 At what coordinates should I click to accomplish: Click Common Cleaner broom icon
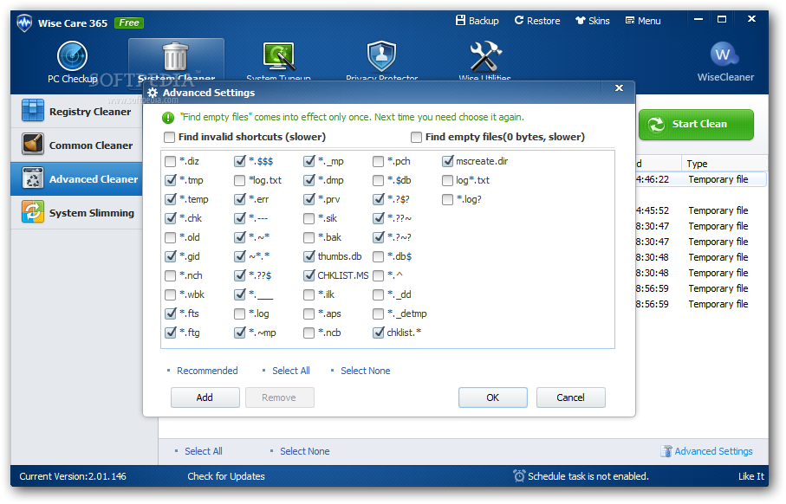[33, 145]
